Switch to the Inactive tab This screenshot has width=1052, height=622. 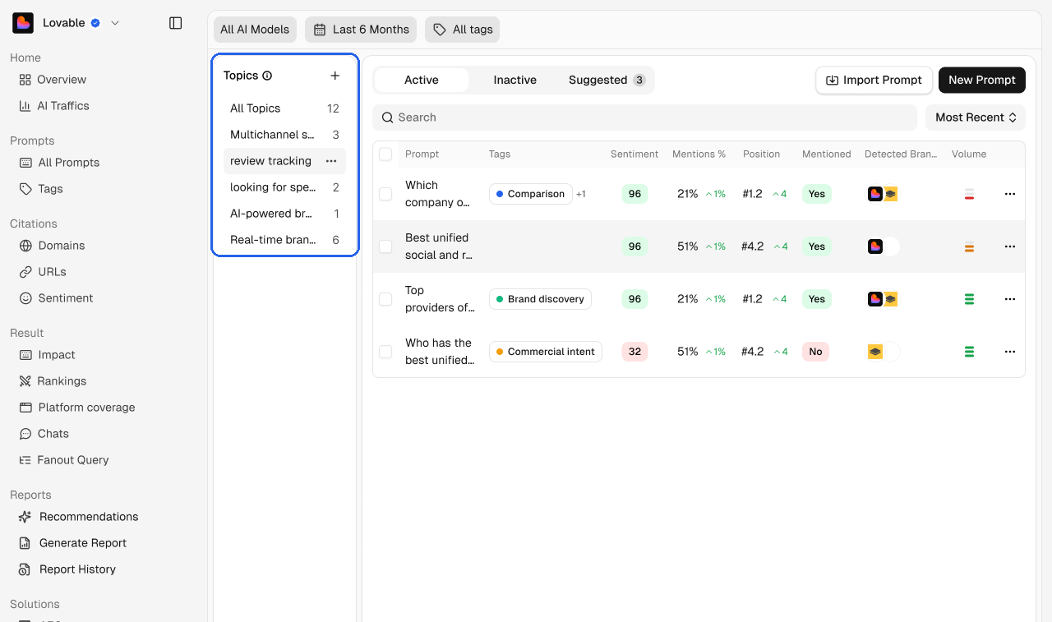click(x=514, y=80)
